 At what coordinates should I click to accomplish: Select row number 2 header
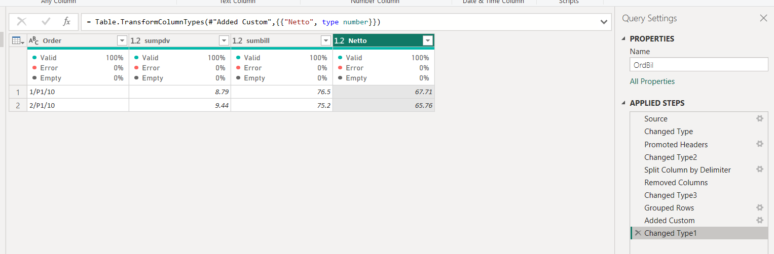coord(18,105)
